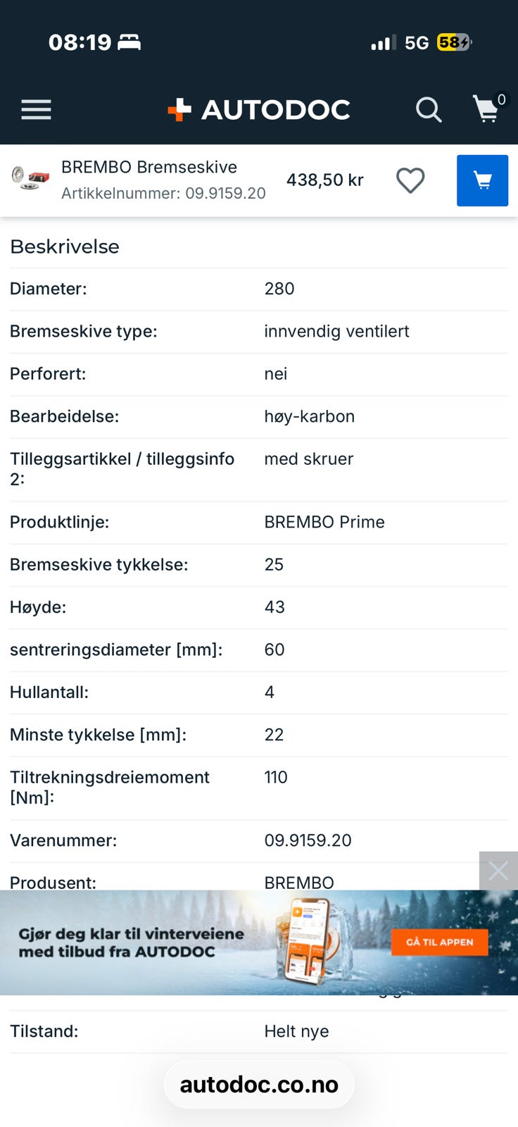Tap the BREMBO Bremseskive product title
Screen dimensions: 518x1127
(x=149, y=167)
